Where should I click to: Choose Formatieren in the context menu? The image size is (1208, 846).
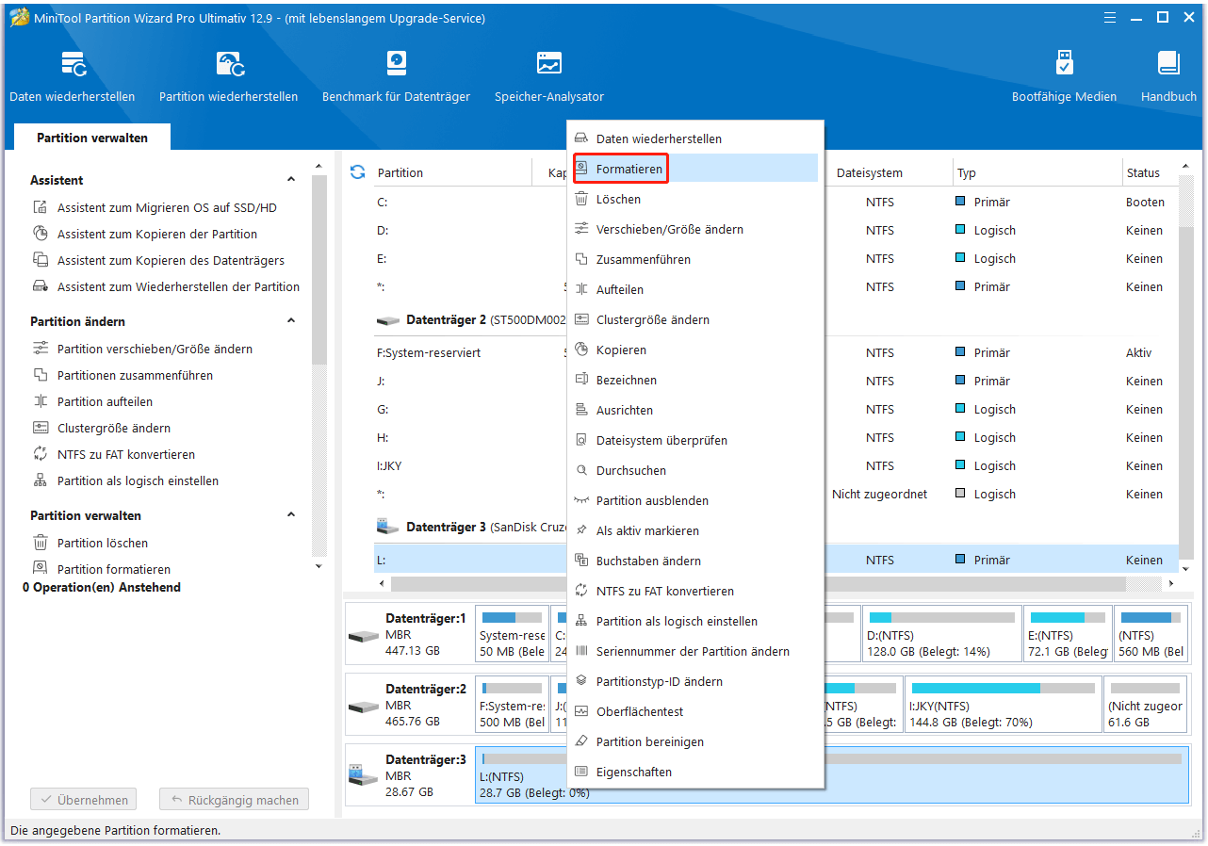(695, 169)
